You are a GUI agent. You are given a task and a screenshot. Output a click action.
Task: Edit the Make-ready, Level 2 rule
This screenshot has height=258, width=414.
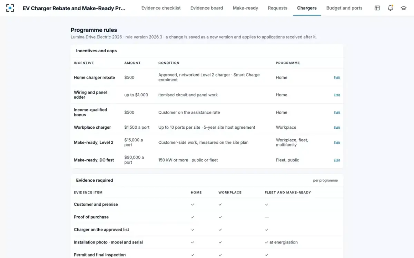[337, 143]
